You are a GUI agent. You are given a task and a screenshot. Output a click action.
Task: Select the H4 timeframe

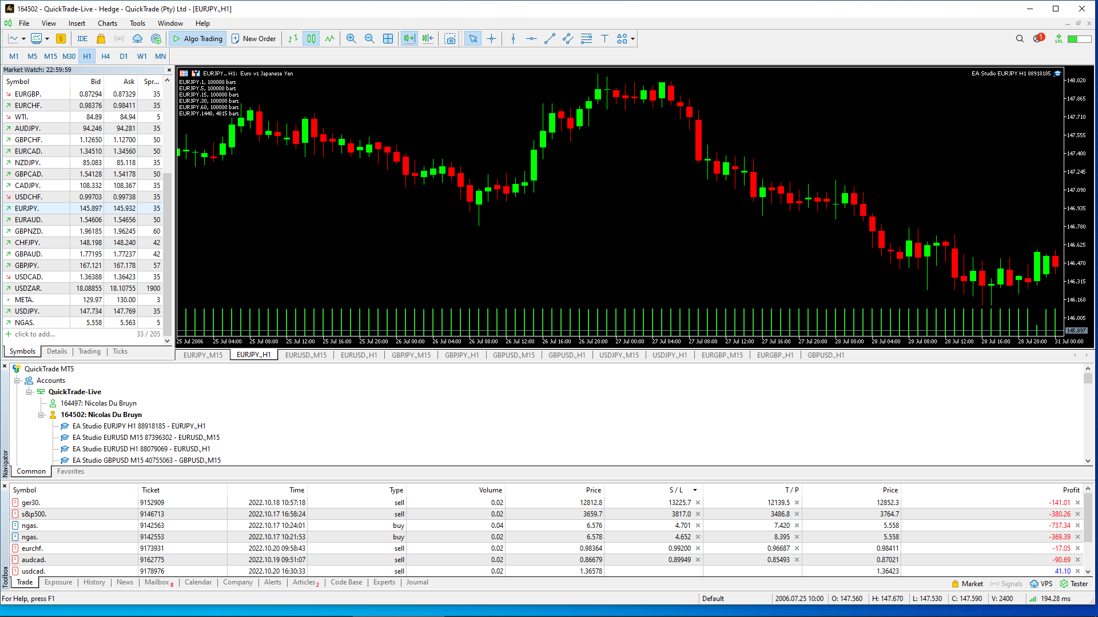(105, 57)
